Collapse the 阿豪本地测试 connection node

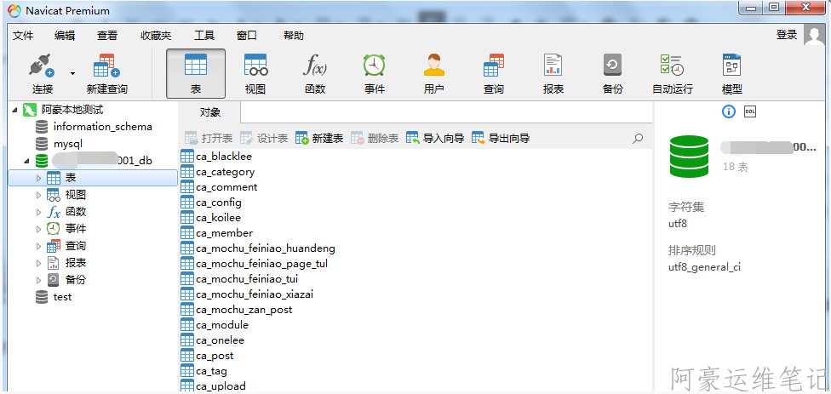pyautogui.click(x=15, y=110)
